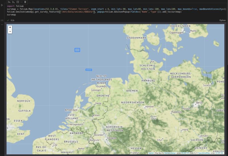Viewport: 228px width, 156px height.
Task: Click the 'ANTWERP' label on the map
Action: click(76, 133)
